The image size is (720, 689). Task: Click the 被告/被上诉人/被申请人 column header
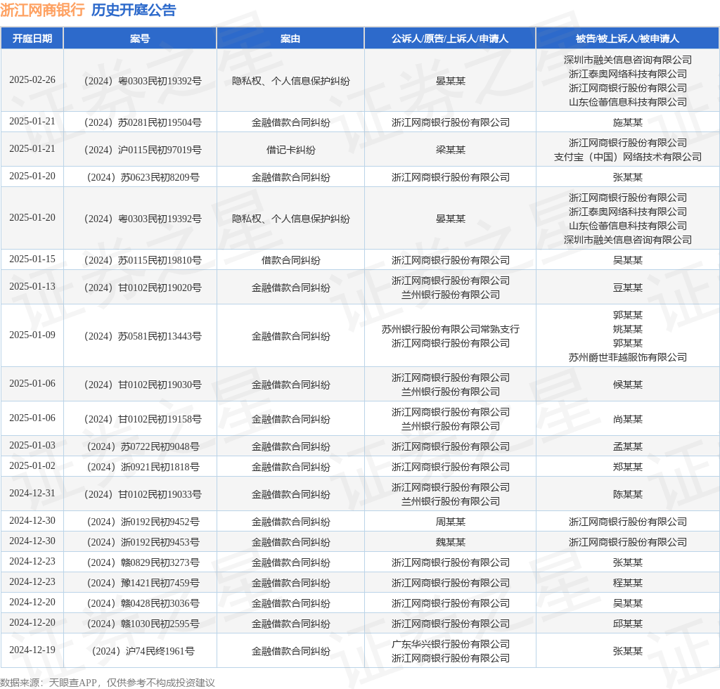click(627, 39)
